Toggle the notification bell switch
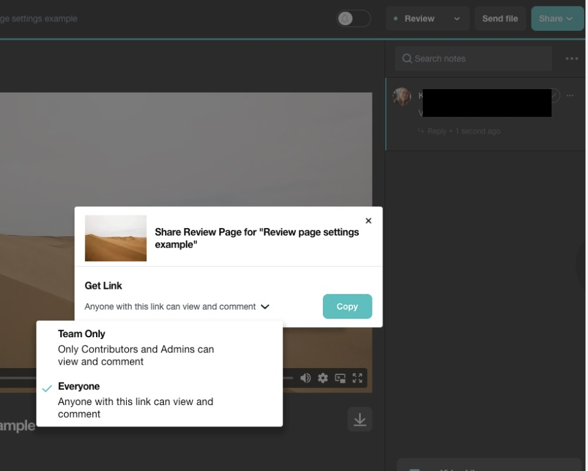588x471 pixels. click(x=353, y=19)
